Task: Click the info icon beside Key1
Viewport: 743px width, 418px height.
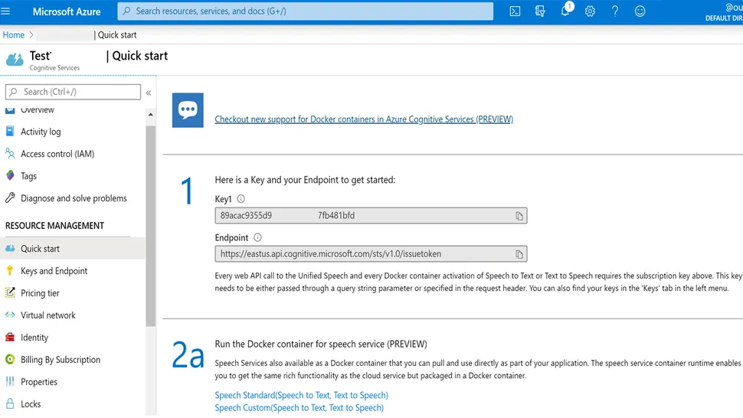Action: 241,199
